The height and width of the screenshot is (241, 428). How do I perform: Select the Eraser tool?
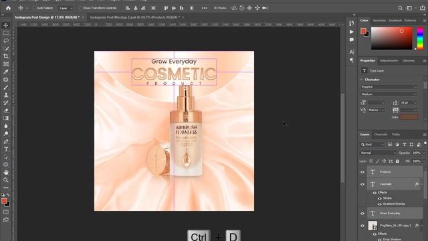pyautogui.click(x=6, y=110)
